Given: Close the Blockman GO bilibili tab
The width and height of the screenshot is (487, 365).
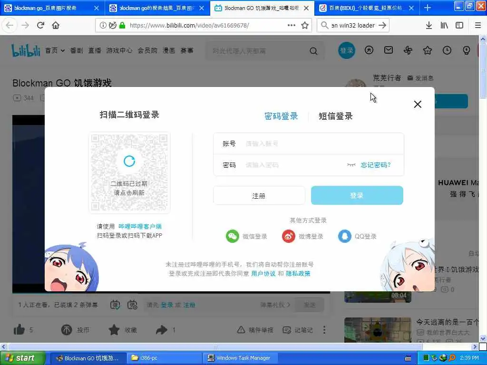Looking at the screenshot, I should coord(307,8).
